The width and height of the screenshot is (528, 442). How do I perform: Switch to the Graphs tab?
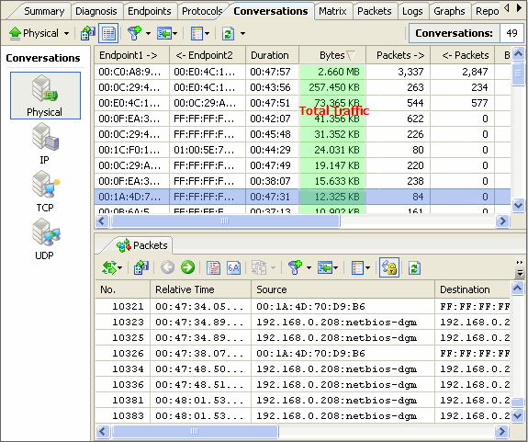click(x=449, y=11)
